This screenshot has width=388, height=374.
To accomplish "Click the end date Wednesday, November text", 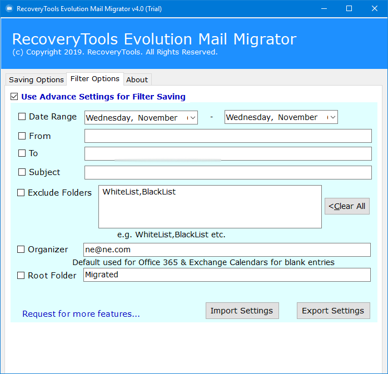I will click(x=272, y=117).
